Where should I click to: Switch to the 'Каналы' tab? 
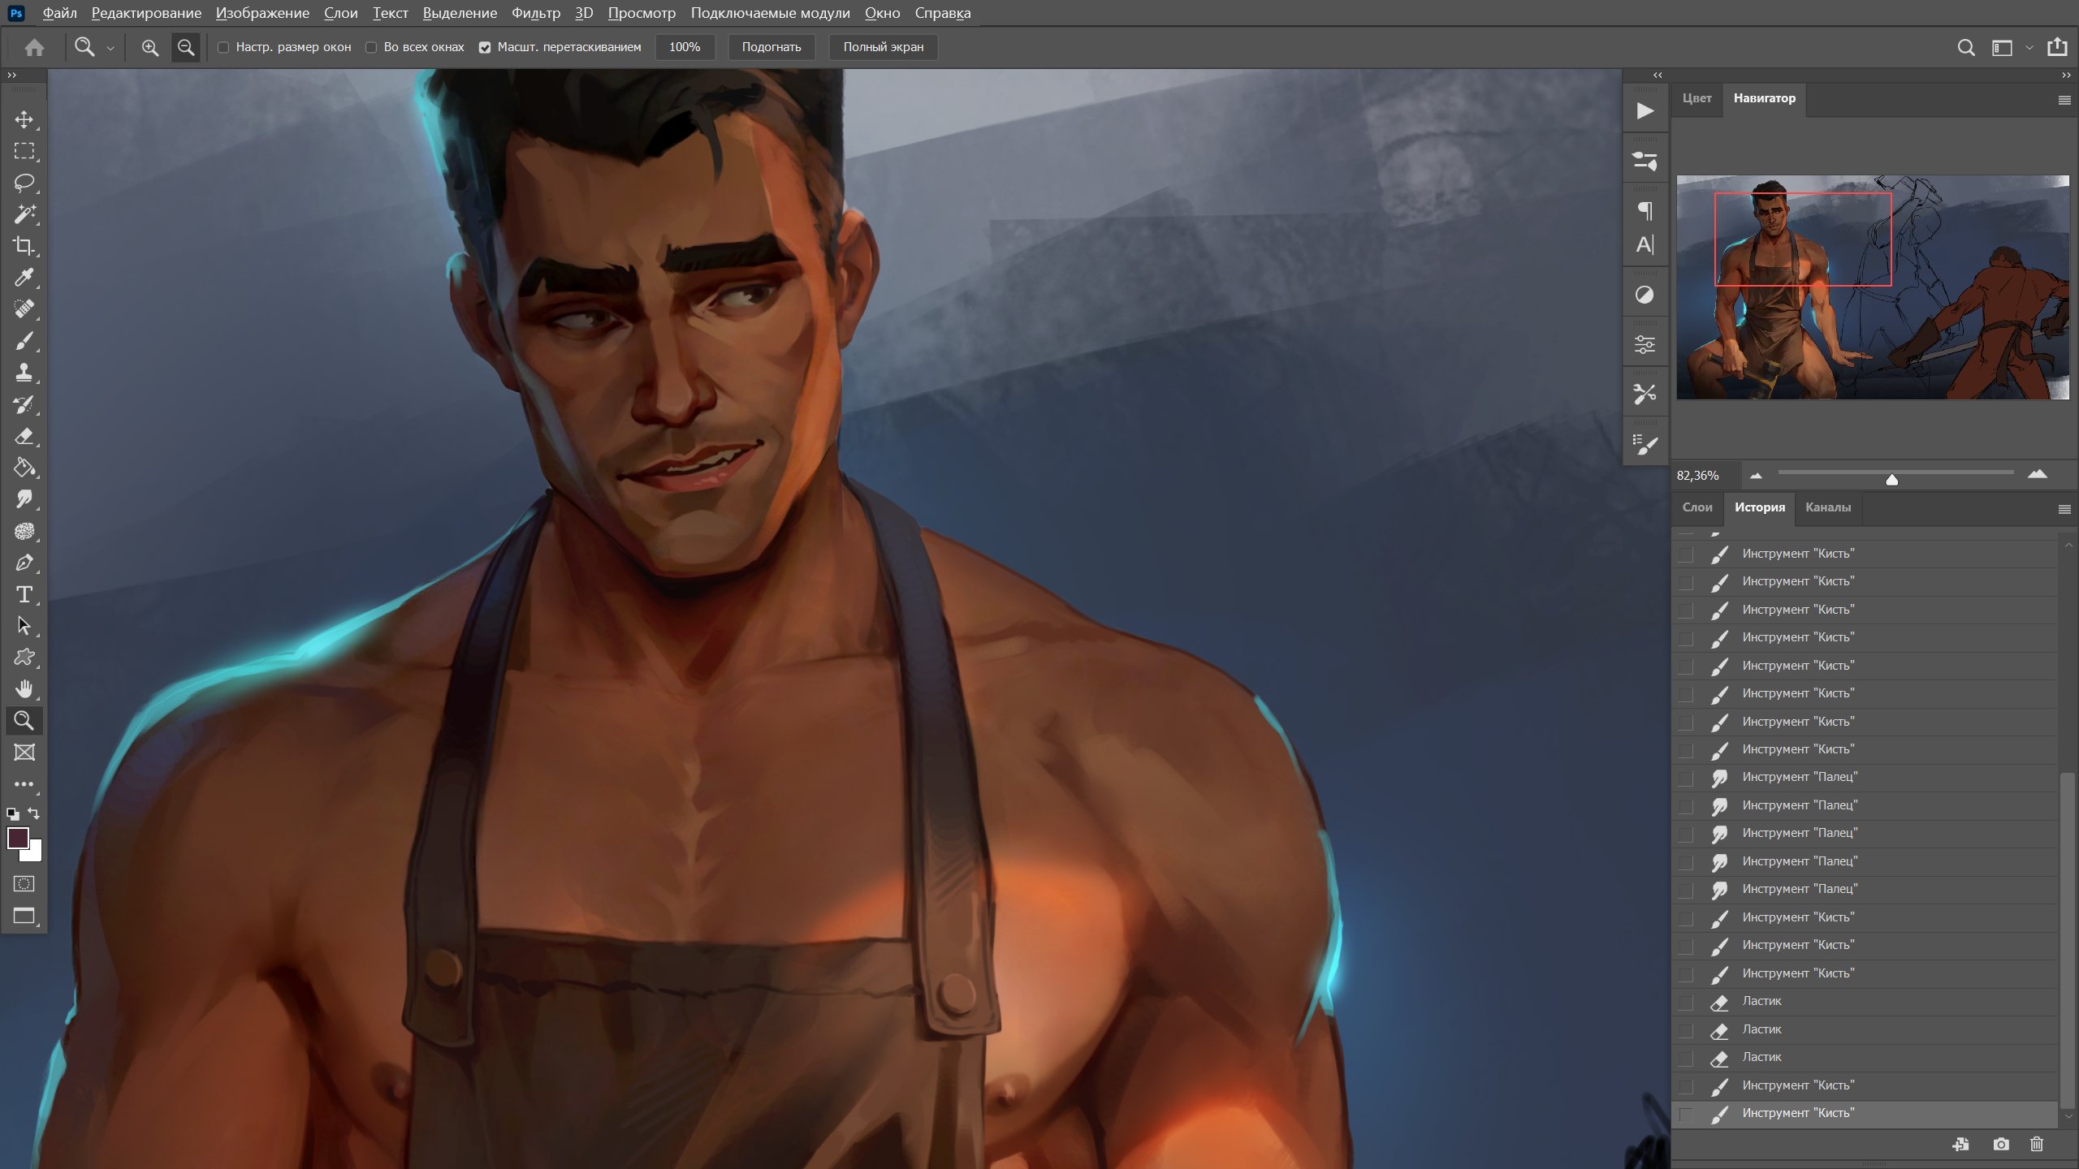(x=1828, y=507)
